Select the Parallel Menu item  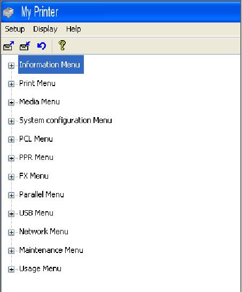tap(42, 195)
